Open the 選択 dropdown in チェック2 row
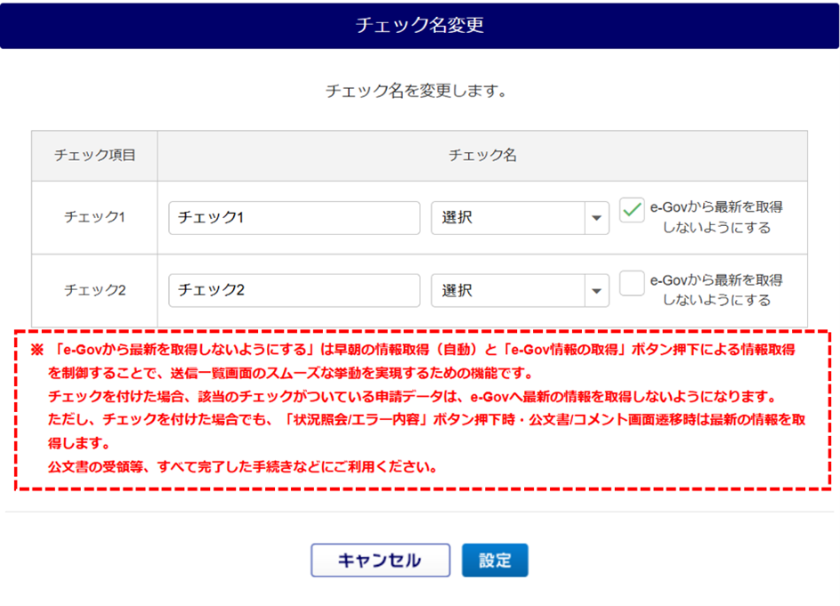Screen dimensions: 840x606 [x=520, y=291]
